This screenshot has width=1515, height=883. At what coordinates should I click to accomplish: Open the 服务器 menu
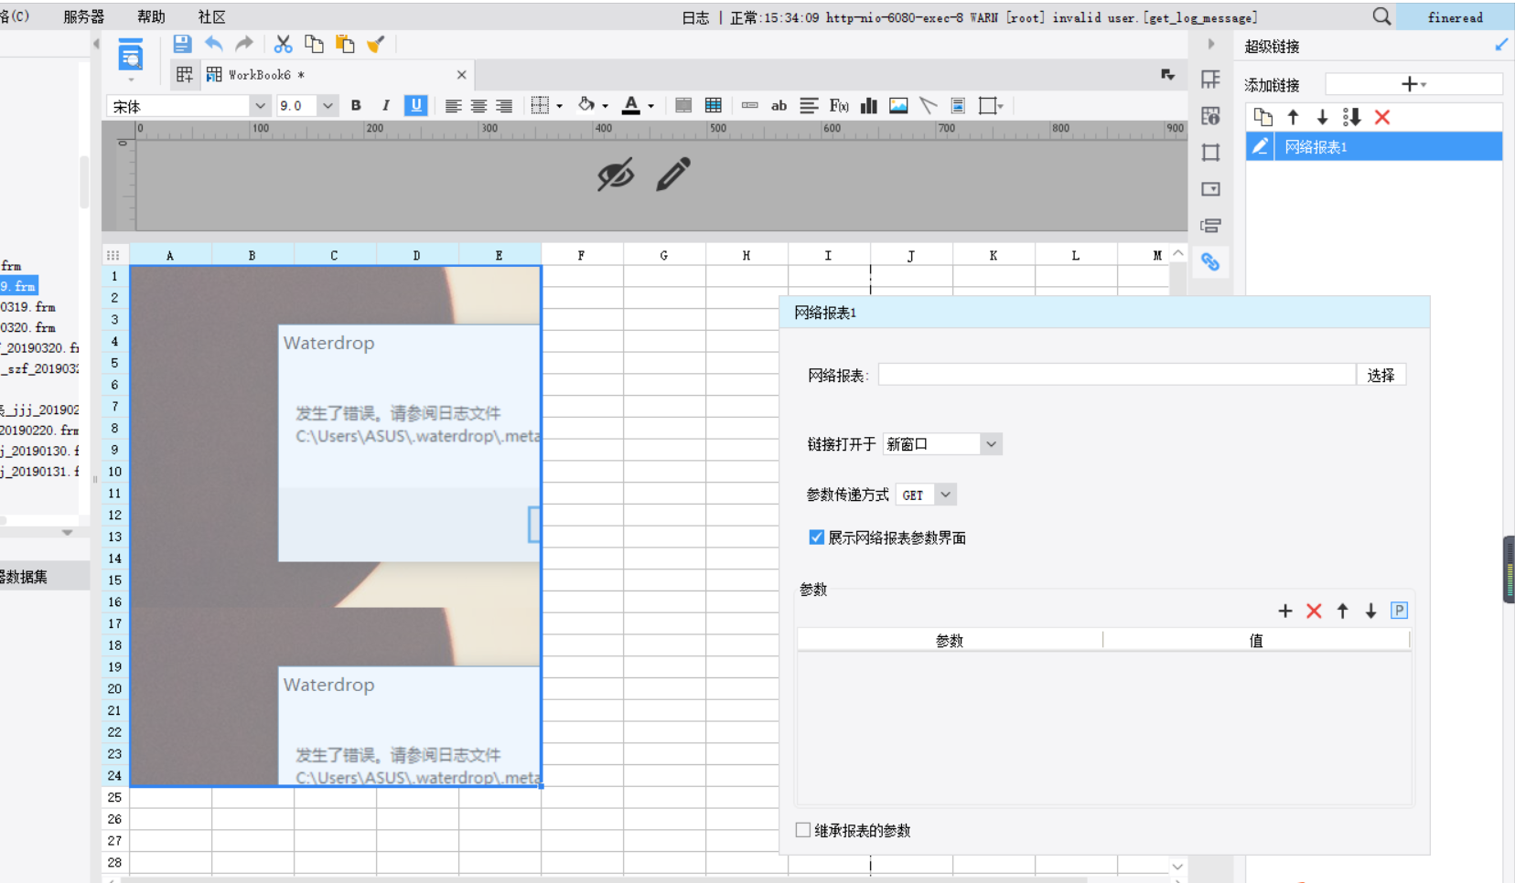pyautogui.click(x=83, y=16)
